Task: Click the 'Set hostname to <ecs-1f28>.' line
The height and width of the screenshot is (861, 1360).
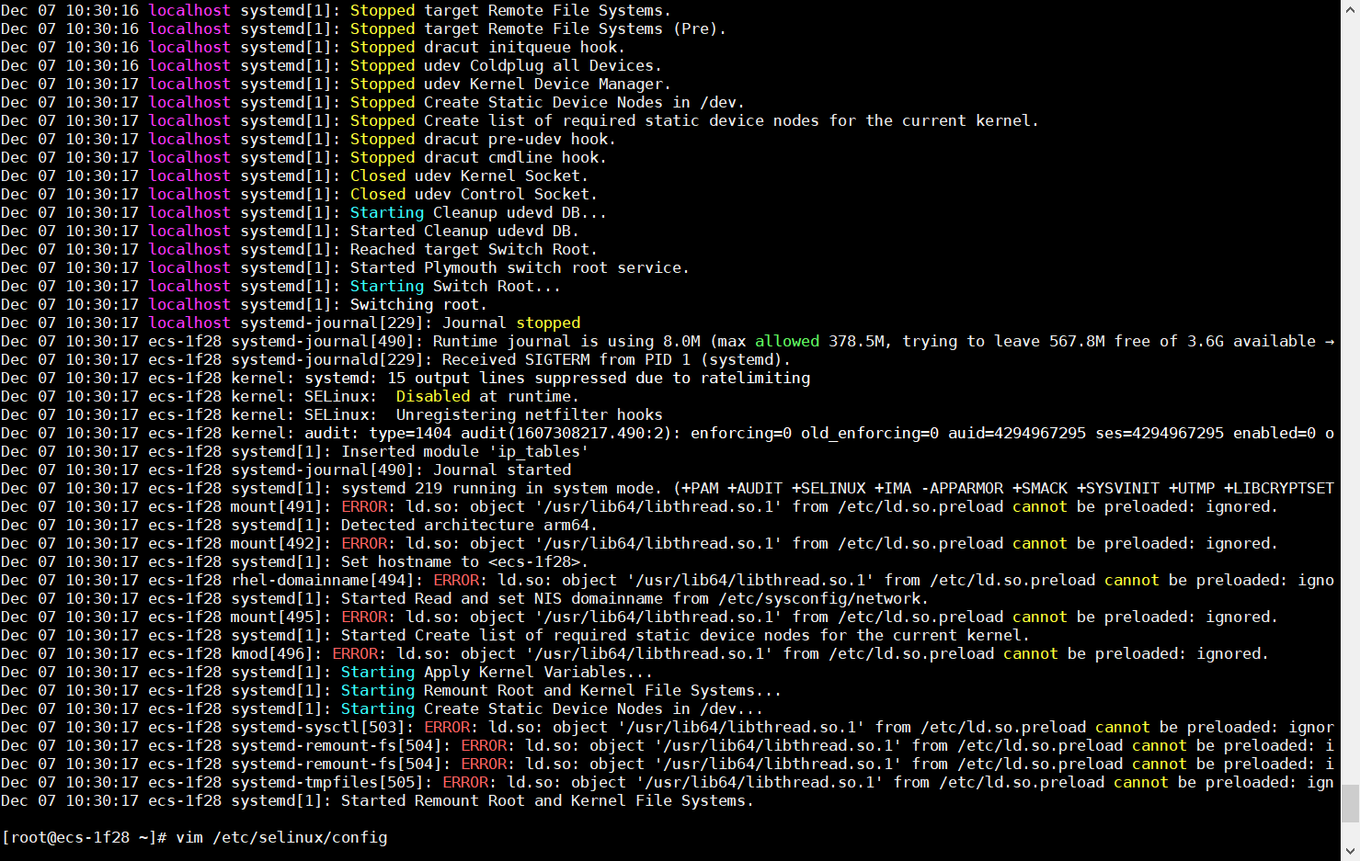Action: 294,561
